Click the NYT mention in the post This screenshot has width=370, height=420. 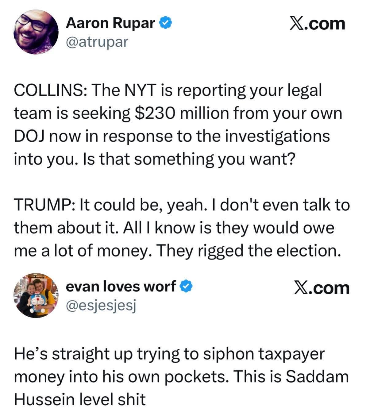(x=139, y=90)
